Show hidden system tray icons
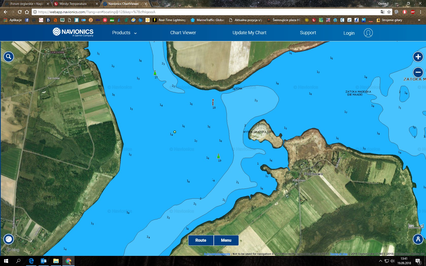426x266 pixels. [x=380, y=261]
